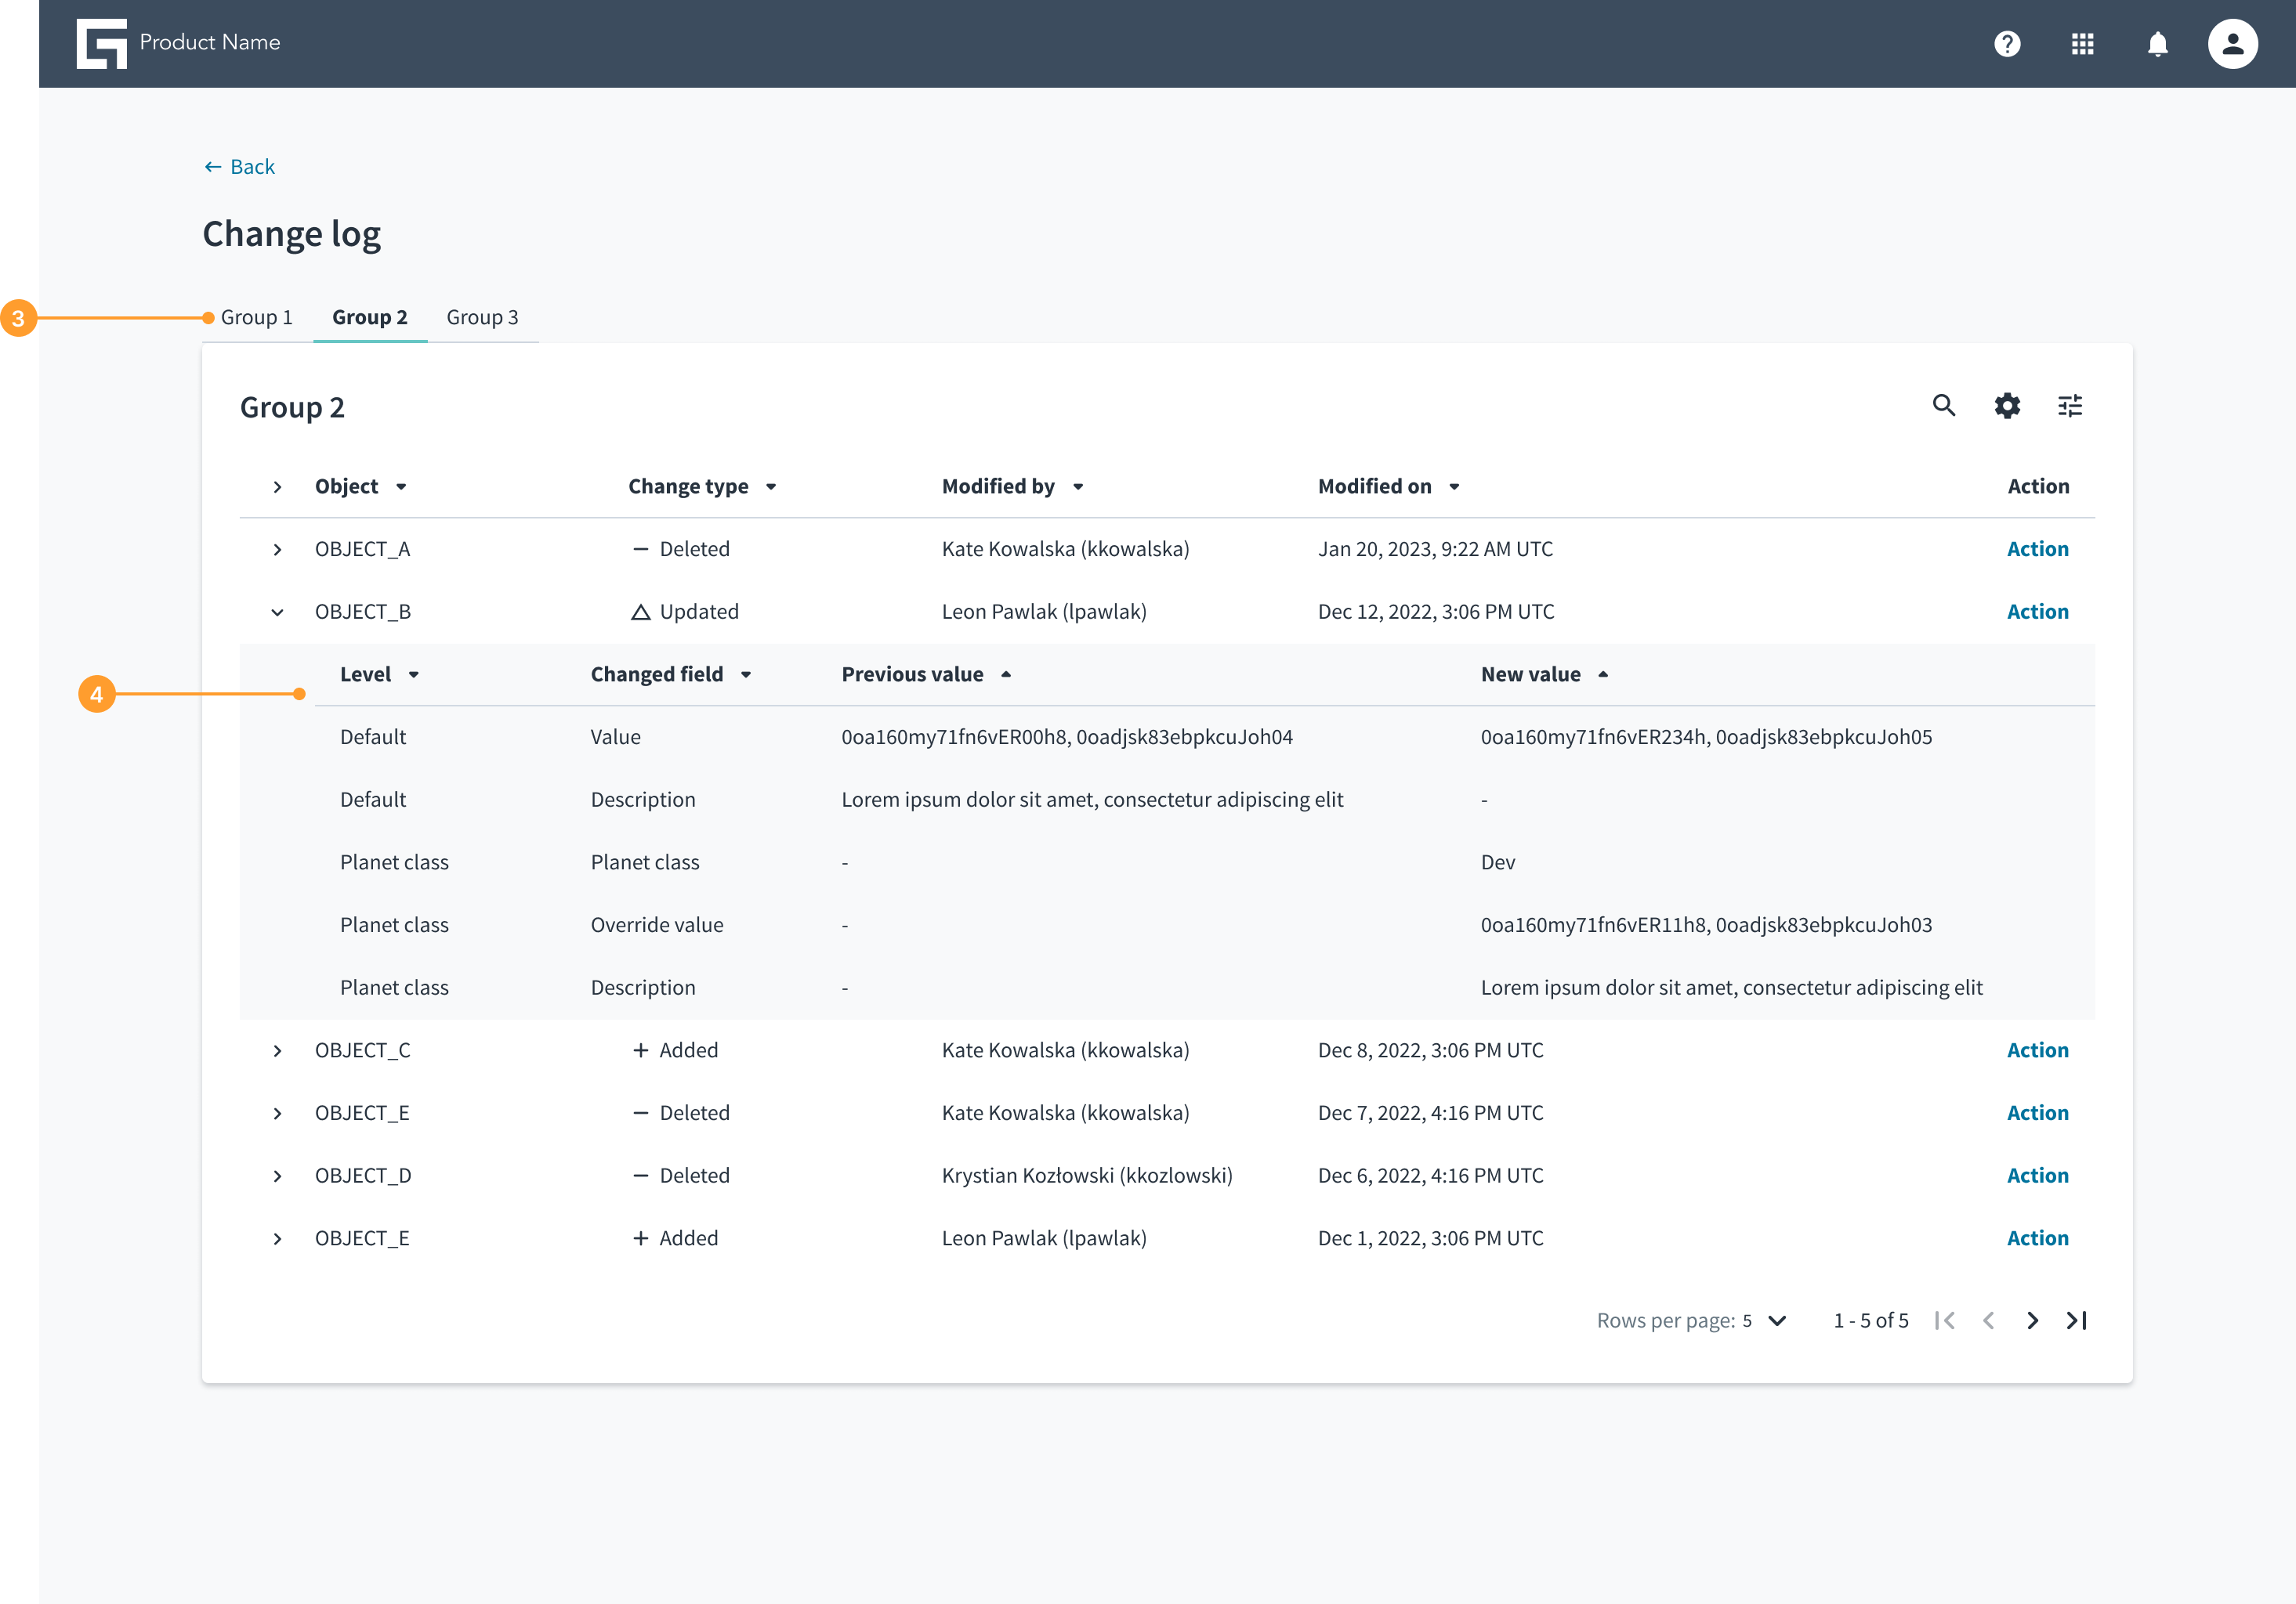Go to the next page arrow
This screenshot has height=1604, width=2296.
coord(2033,1320)
